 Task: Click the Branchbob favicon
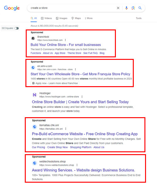click(33, 38)
